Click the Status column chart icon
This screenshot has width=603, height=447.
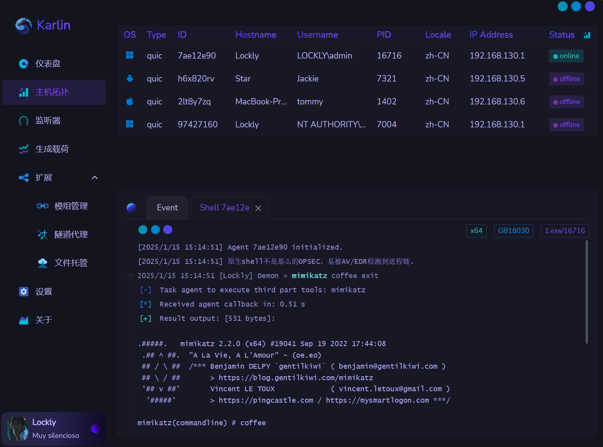coord(587,35)
